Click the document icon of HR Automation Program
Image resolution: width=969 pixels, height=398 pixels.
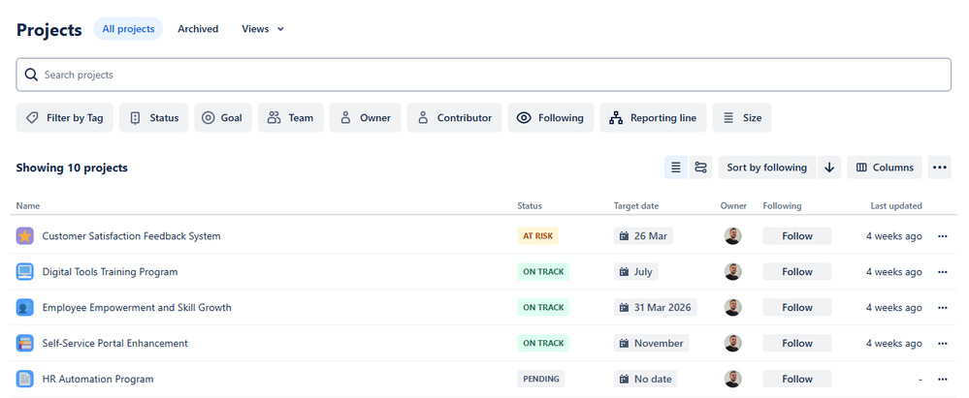[x=24, y=379]
